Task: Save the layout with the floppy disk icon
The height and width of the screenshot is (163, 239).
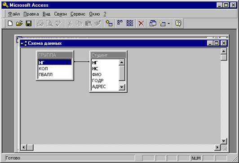Action: click(29, 23)
